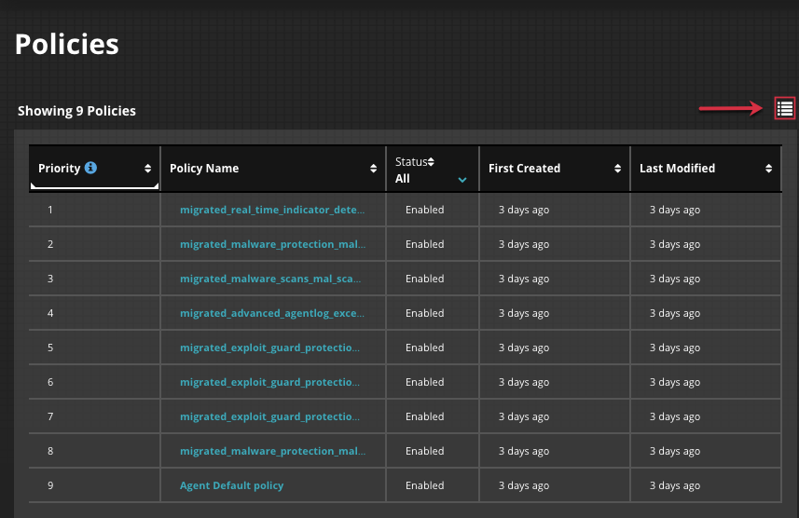Open migrated_exploit_guard_protectio... policy in row 7
The image size is (799, 518).
pos(269,416)
